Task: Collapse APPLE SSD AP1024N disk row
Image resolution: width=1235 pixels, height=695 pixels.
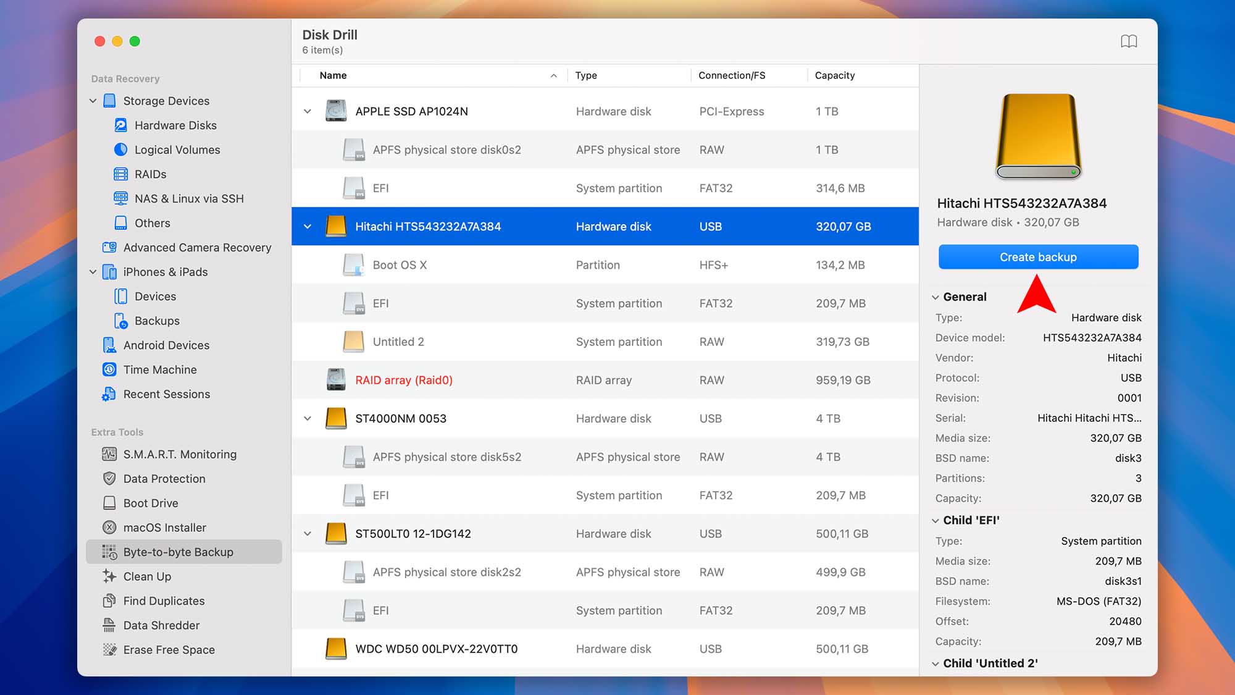Action: tap(308, 112)
